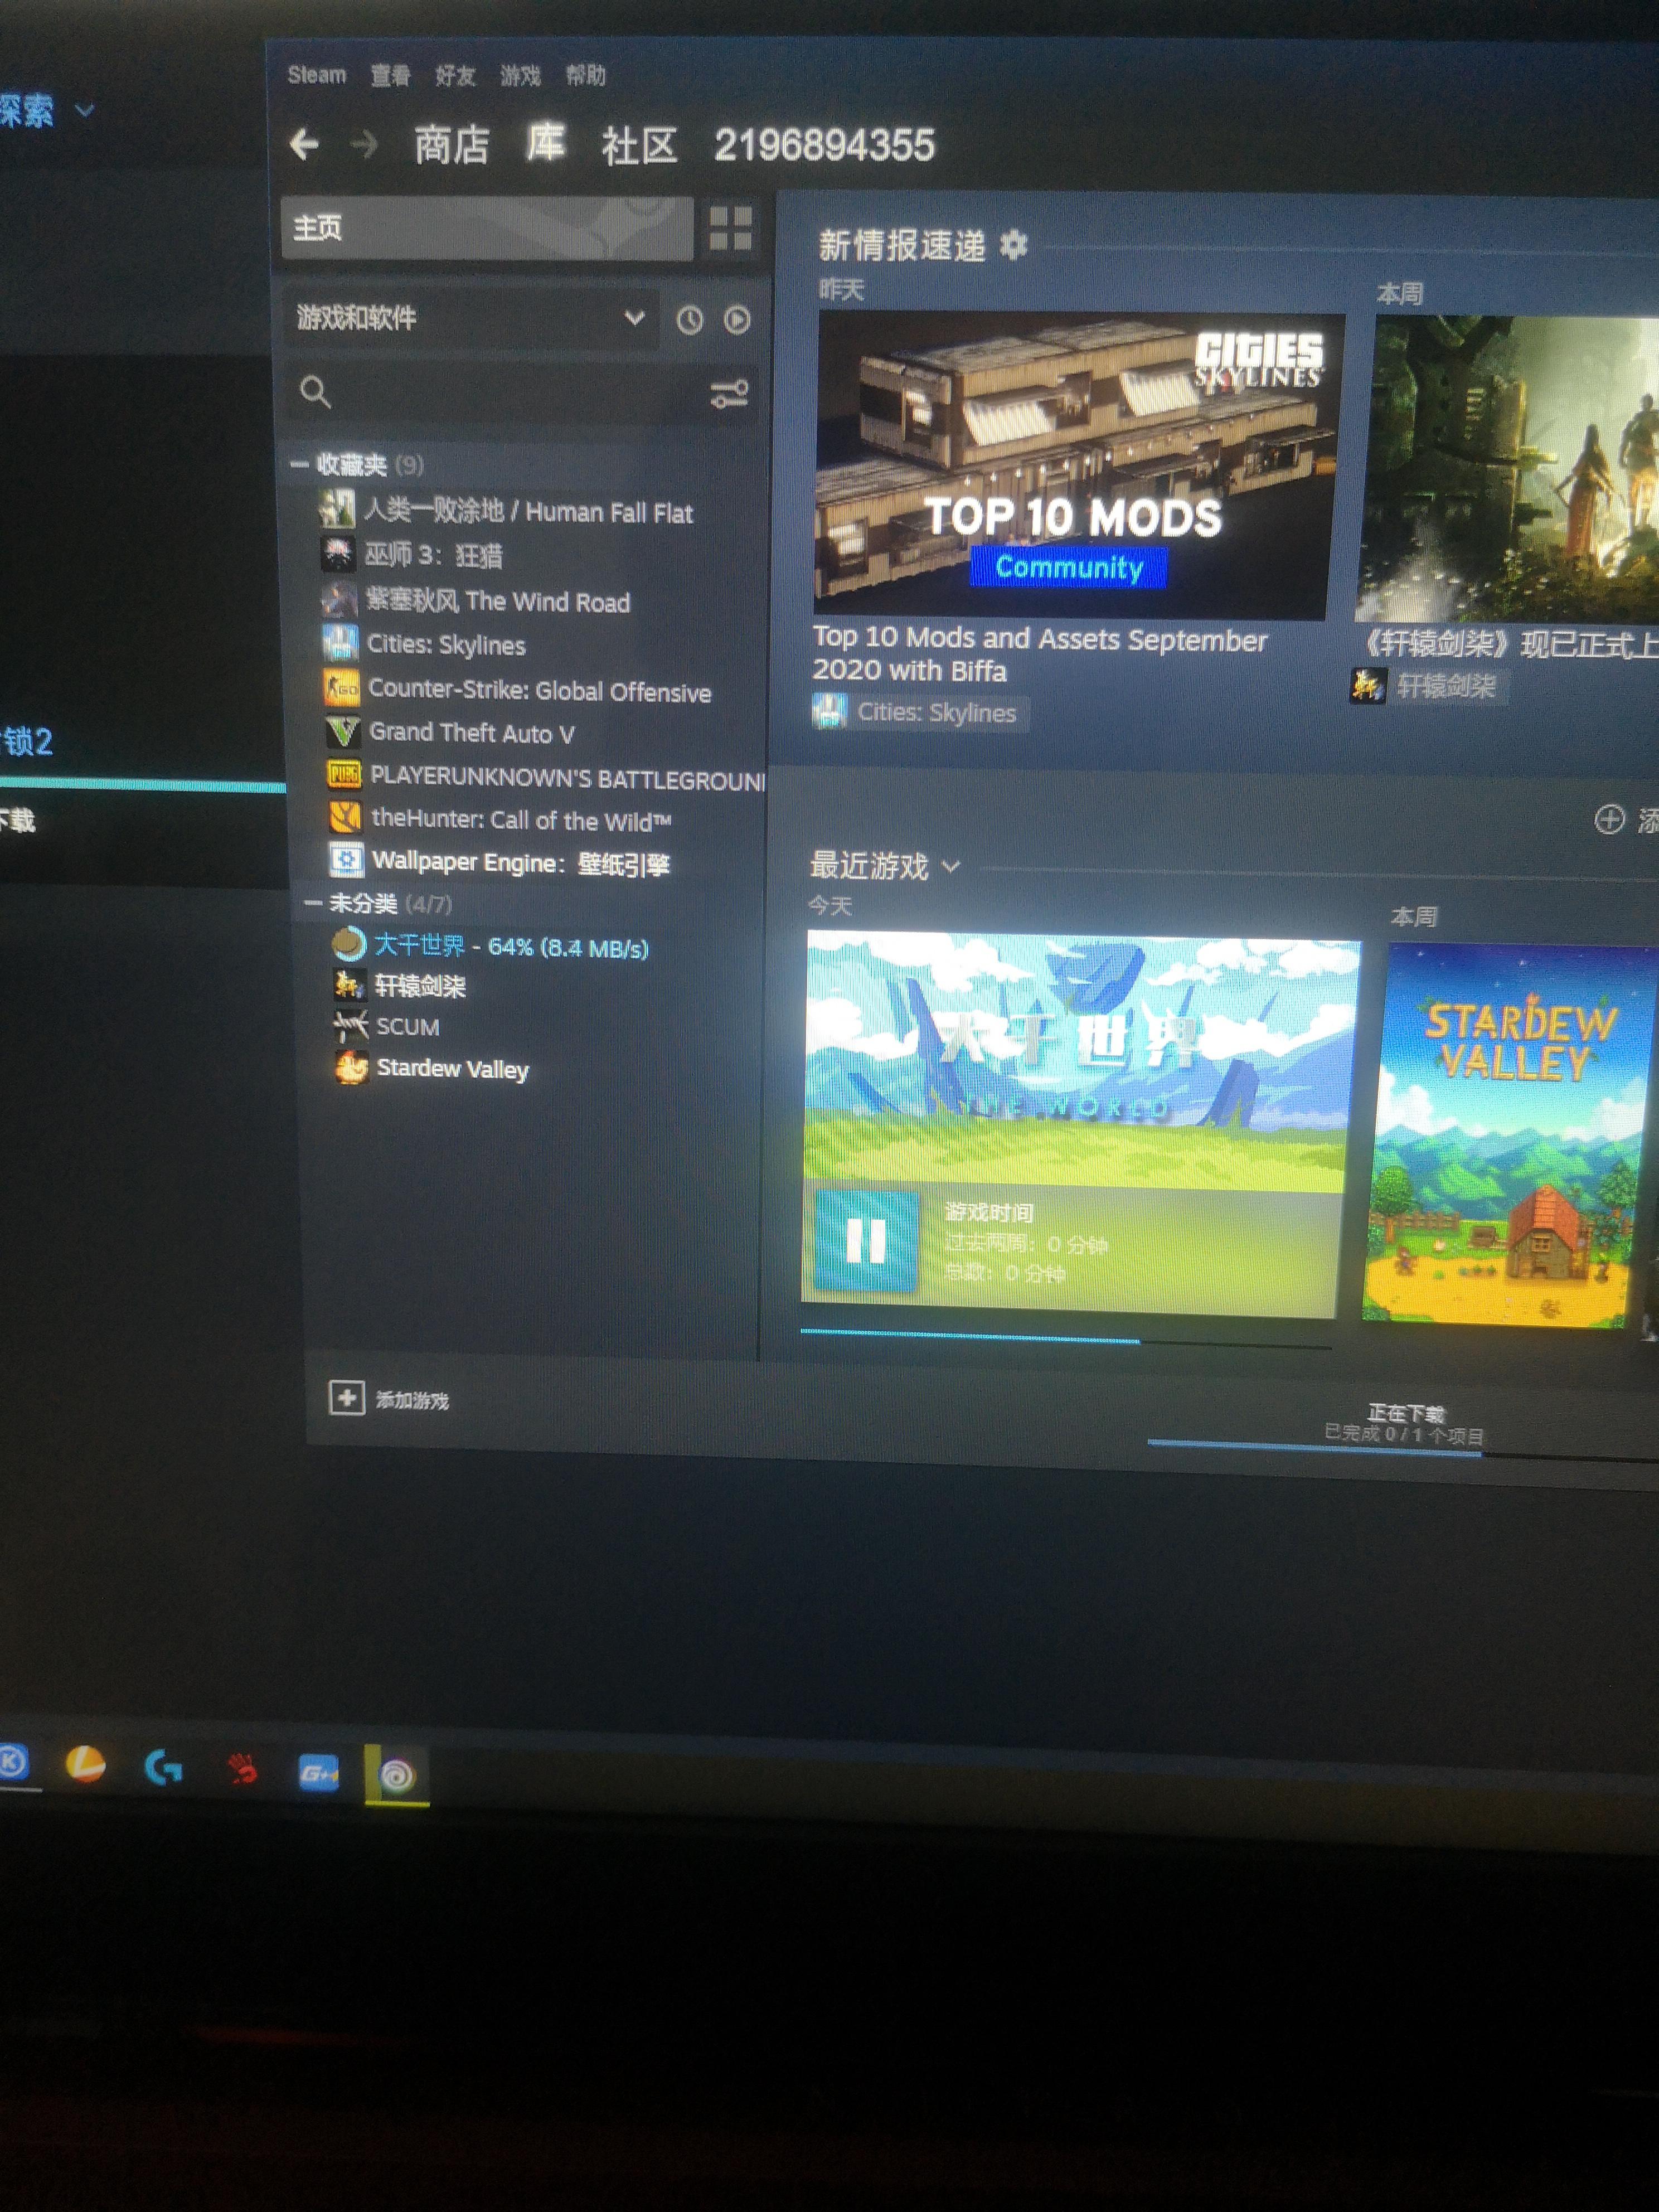Viewport: 1659px width, 2212px height.
Task: Switch to the 库 library tab
Action: point(546,144)
